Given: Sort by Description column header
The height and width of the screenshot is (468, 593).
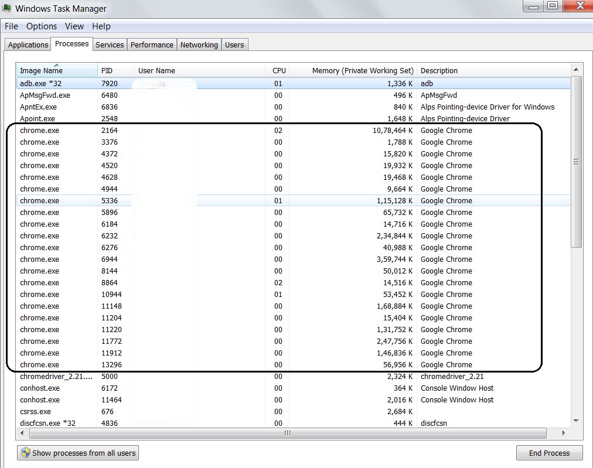Looking at the screenshot, I should [x=493, y=71].
